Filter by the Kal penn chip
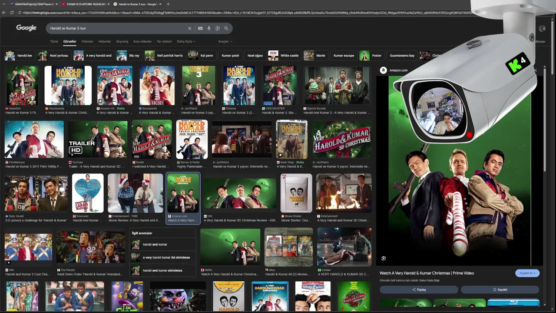 pos(202,56)
